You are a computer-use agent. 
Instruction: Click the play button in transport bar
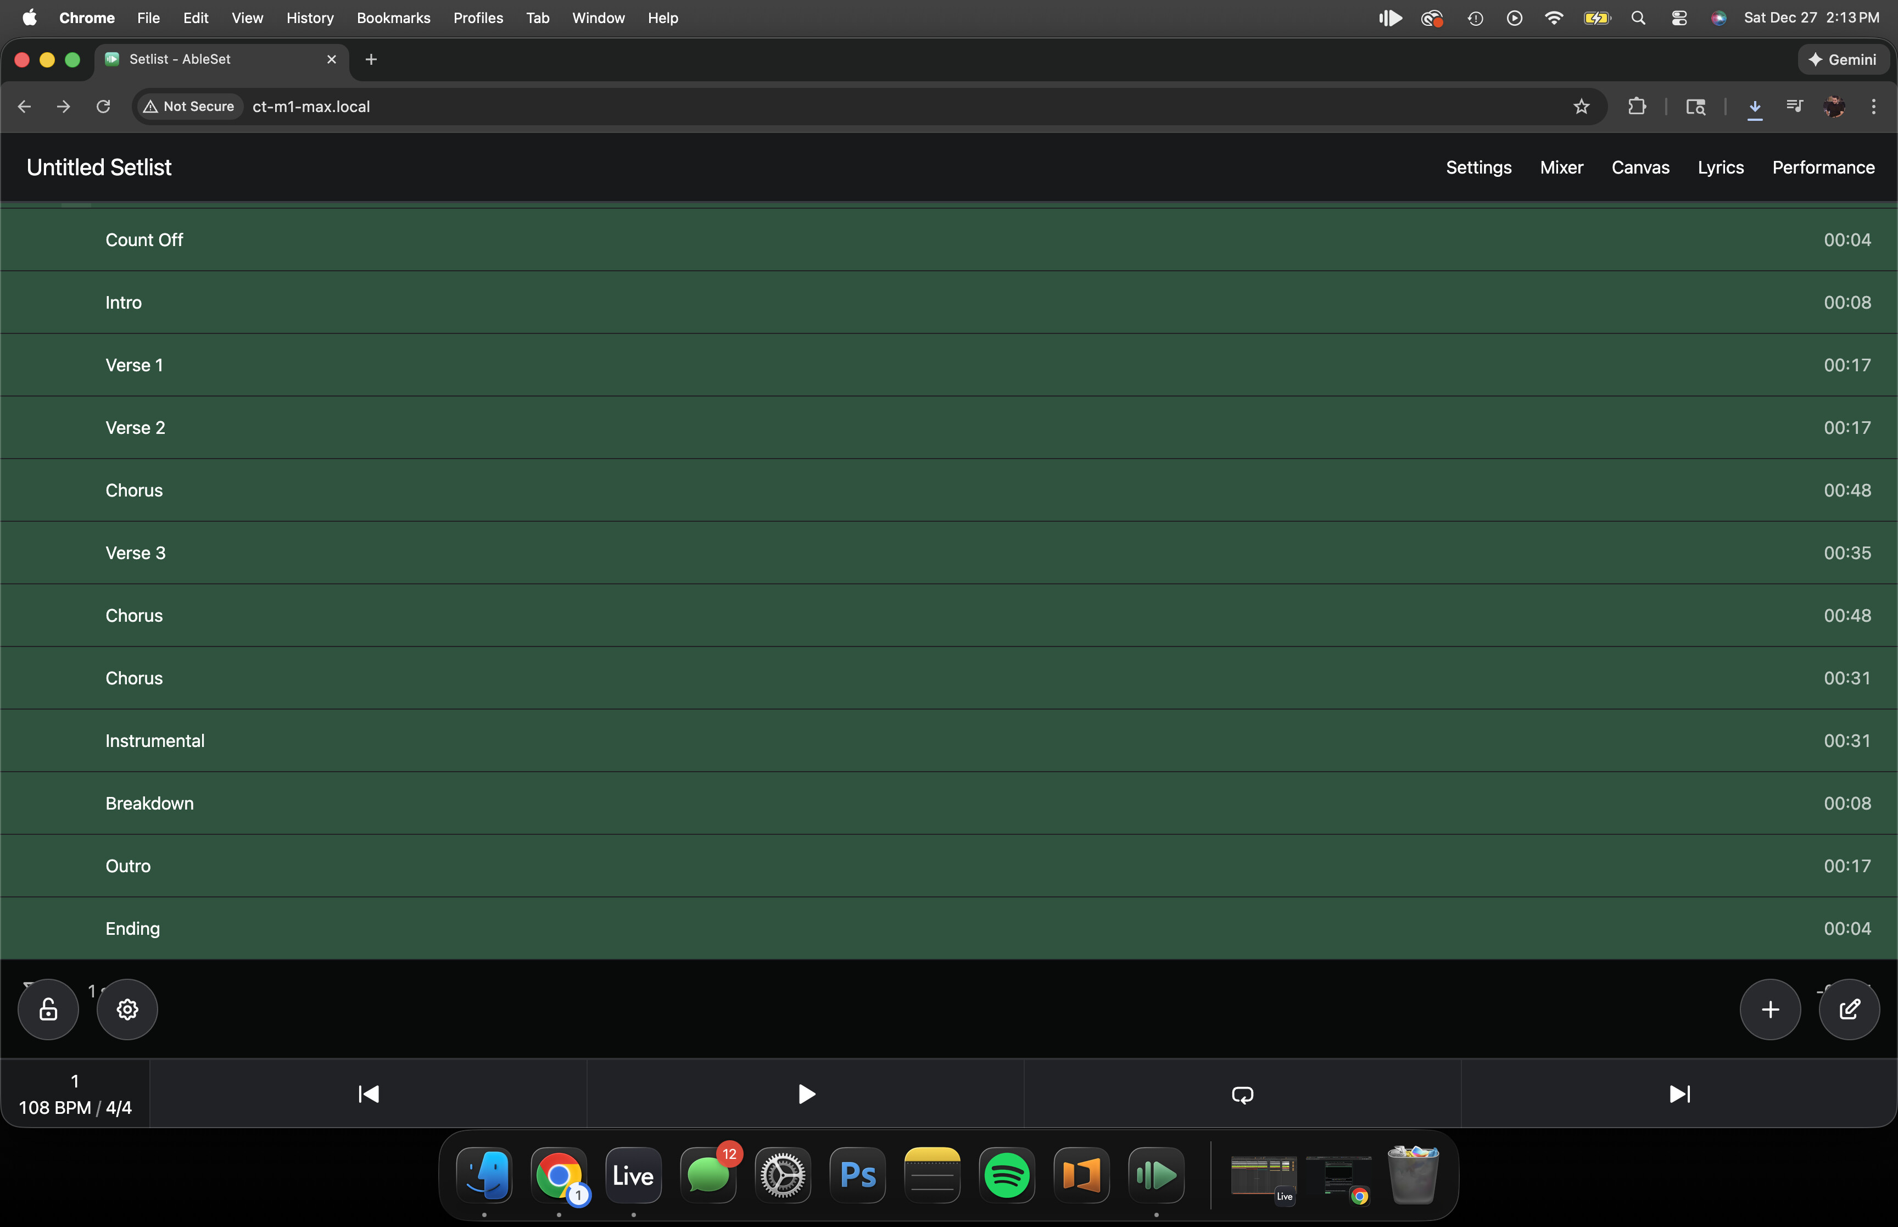[805, 1094]
